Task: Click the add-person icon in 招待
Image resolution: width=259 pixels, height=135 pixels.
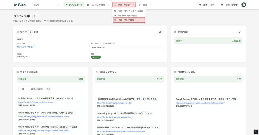Action: (200, 5)
